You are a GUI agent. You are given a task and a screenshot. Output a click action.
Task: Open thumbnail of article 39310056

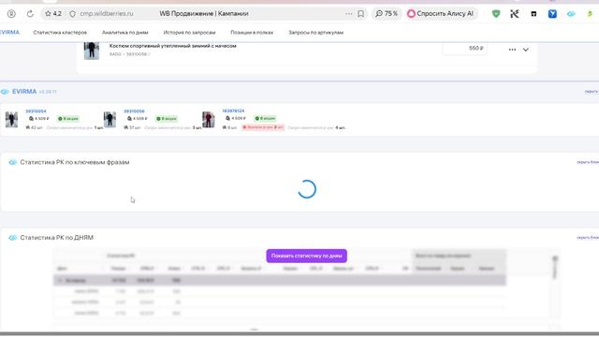coord(110,120)
